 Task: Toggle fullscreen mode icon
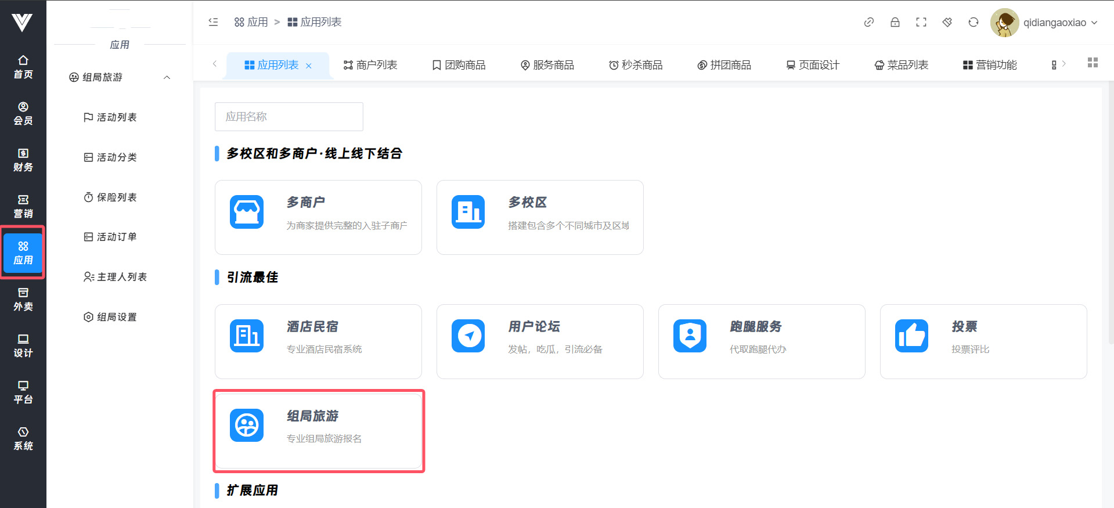[921, 23]
